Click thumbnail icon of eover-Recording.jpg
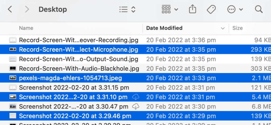Image resolution: width=271 pixels, height=125 pixels. 13,40
